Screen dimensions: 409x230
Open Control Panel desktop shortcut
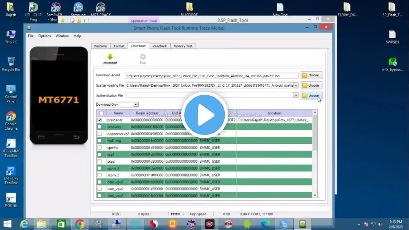click(x=11, y=94)
